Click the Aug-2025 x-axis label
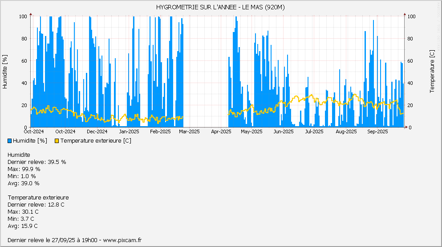The width and height of the screenshot is (442, 247). pos(346,131)
